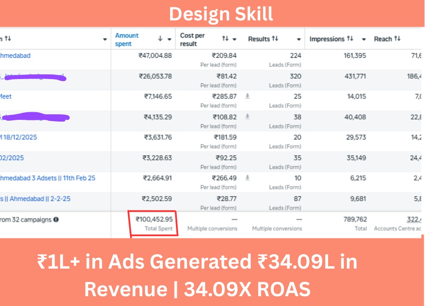Open the Ahmedabad 3 Adsets 11th Feb 25 campaign

47,178
